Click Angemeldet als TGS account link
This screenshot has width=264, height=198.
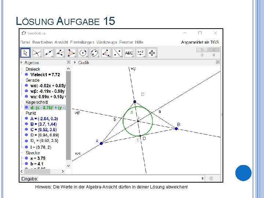(200, 42)
